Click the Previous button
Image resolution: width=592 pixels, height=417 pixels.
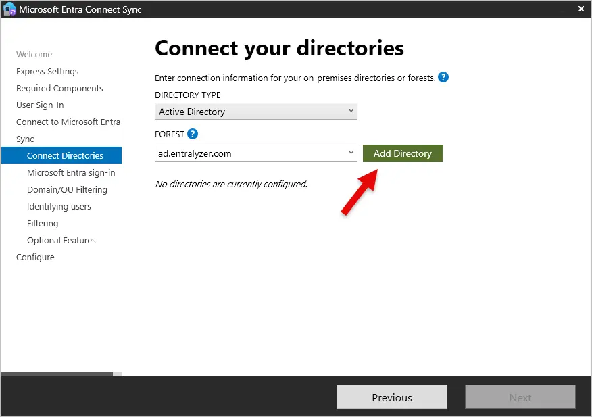coord(391,397)
